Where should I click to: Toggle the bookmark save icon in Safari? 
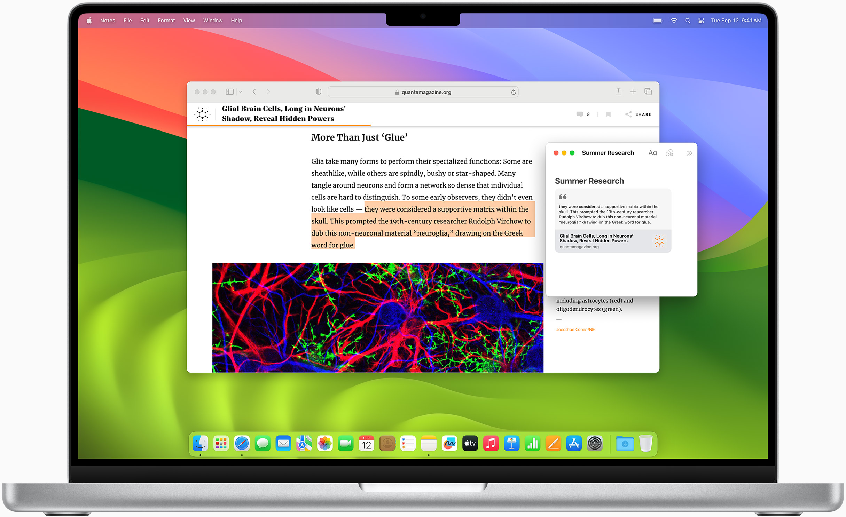point(608,114)
